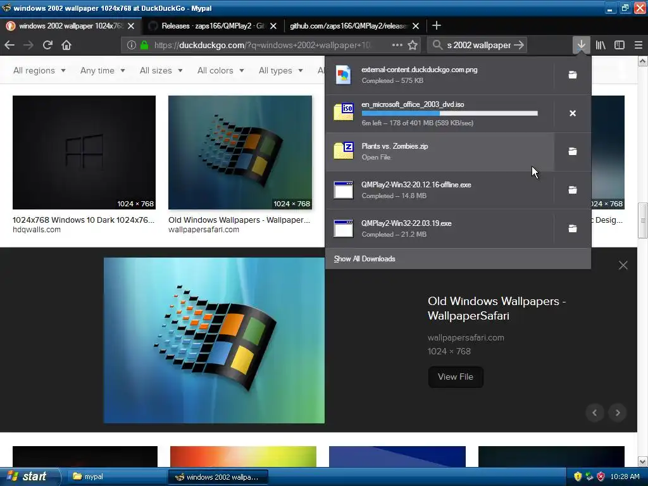Open 1024x768 Windows 10 Dark result title
The height and width of the screenshot is (486, 648).
83,220
